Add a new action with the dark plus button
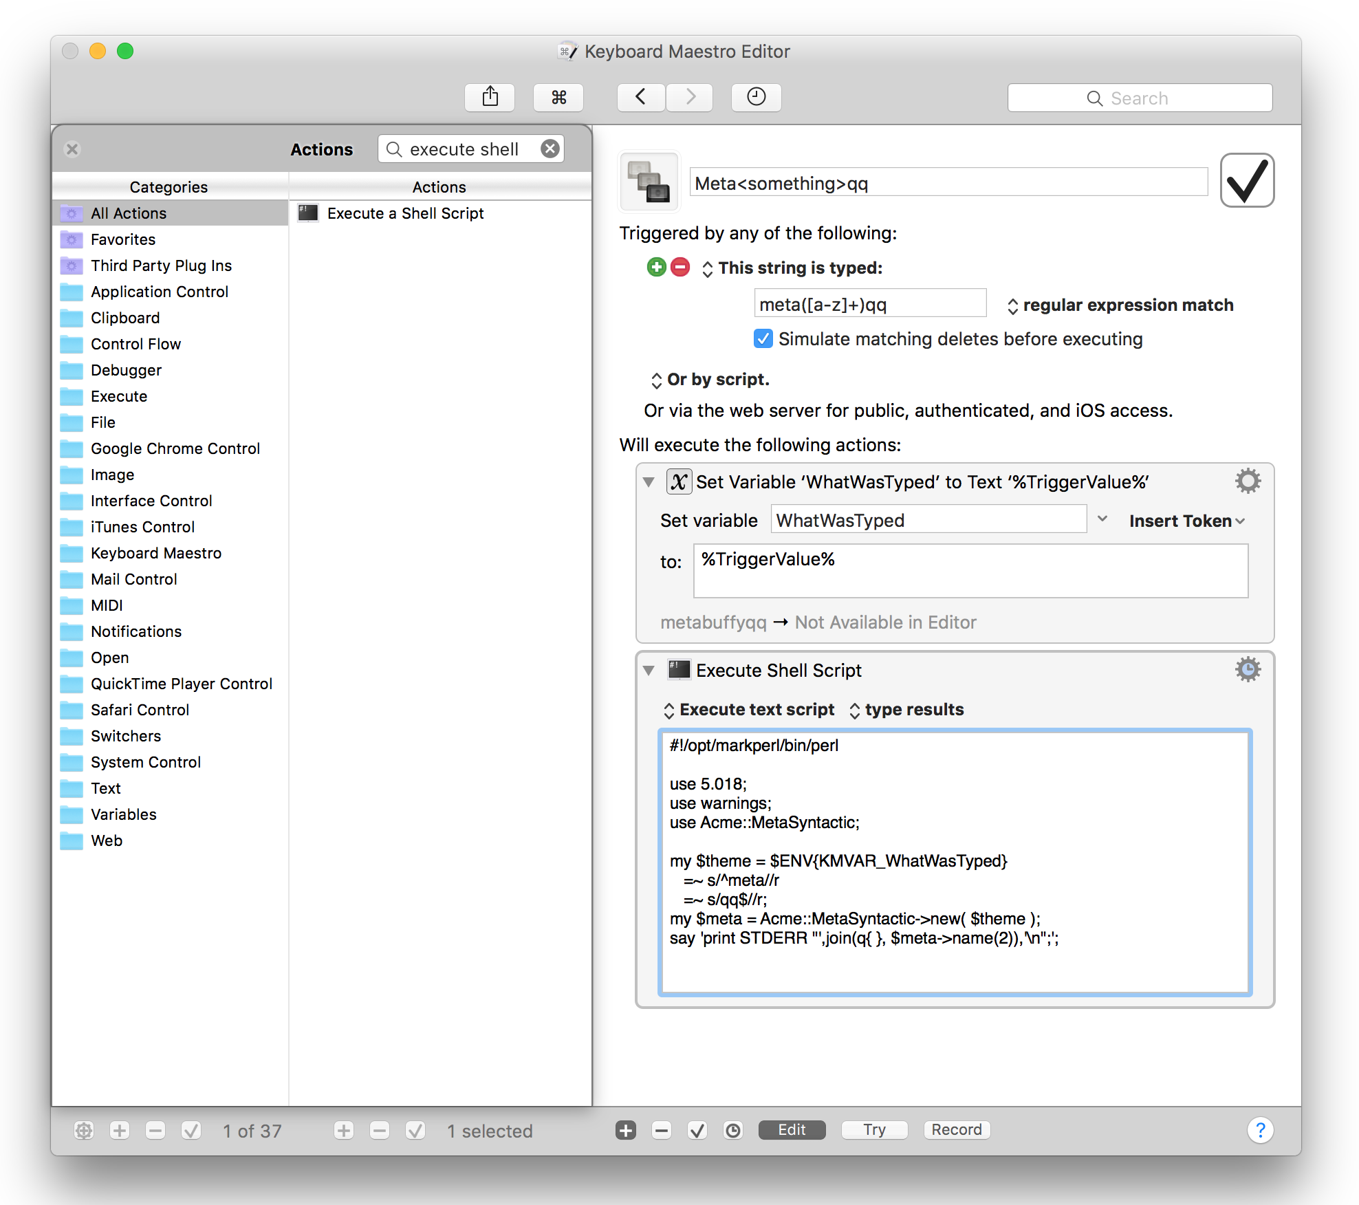This screenshot has height=1205, width=1359. point(626,1130)
